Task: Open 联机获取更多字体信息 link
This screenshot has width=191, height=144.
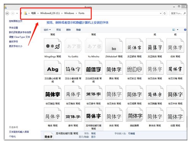Action: click(x=20, y=32)
